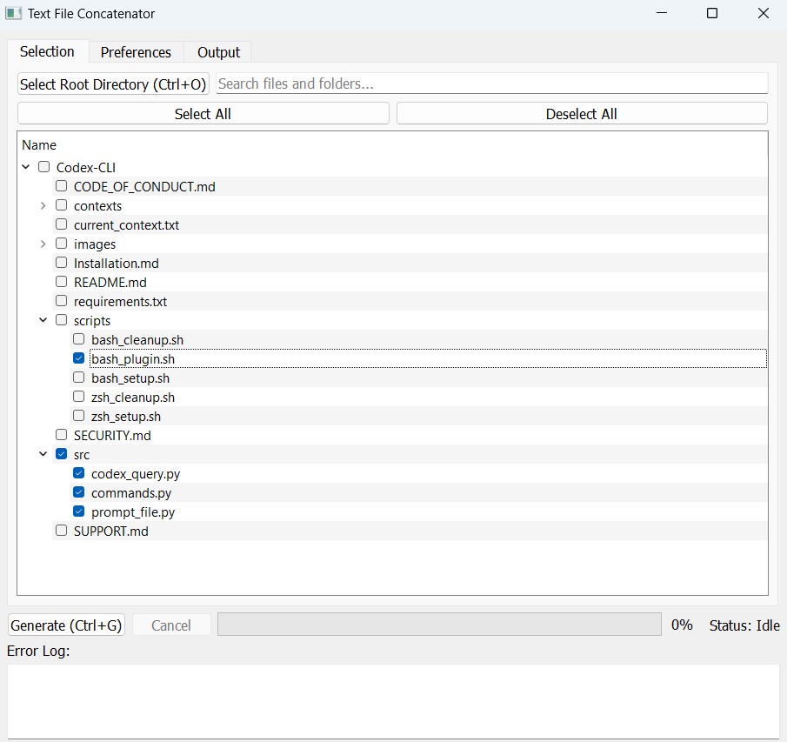Viewport: 787px width, 742px height.
Task: Select the src folder name
Action: 82,455
